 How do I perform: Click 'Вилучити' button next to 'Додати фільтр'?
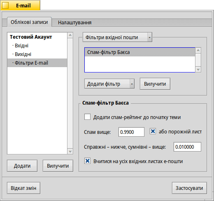(155, 84)
